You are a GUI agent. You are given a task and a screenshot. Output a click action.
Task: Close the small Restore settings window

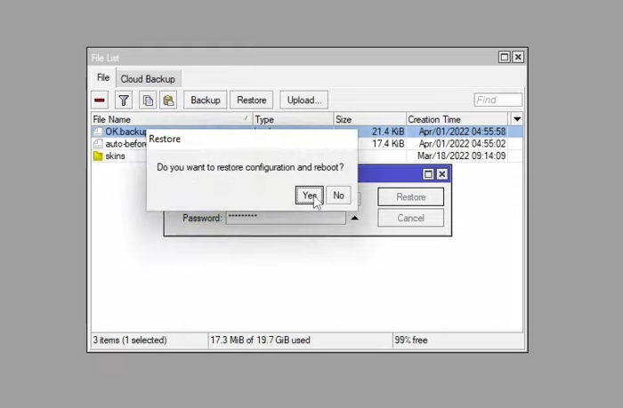[x=442, y=175]
